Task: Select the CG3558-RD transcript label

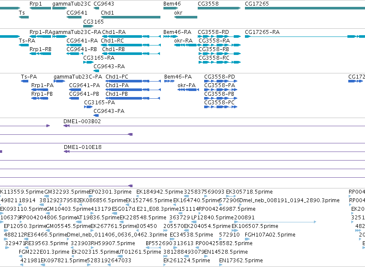Action: tap(213, 32)
